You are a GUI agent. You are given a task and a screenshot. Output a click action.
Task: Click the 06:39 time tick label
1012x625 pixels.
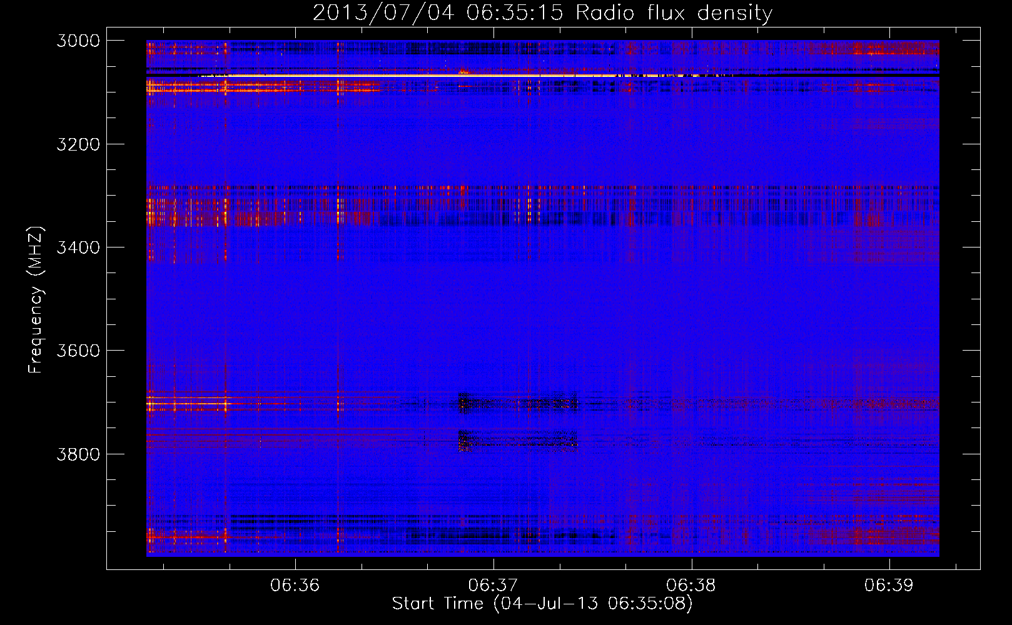click(x=889, y=585)
